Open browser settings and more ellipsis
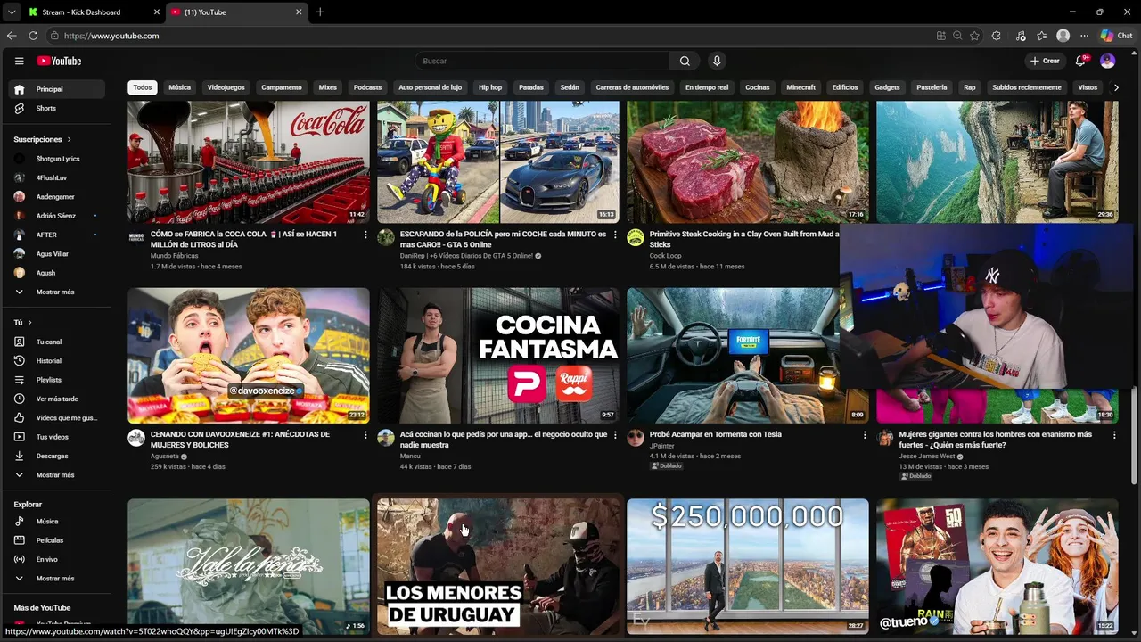Image resolution: width=1141 pixels, height=642 pixels. pyautogui.click(x=1084, y=36)
